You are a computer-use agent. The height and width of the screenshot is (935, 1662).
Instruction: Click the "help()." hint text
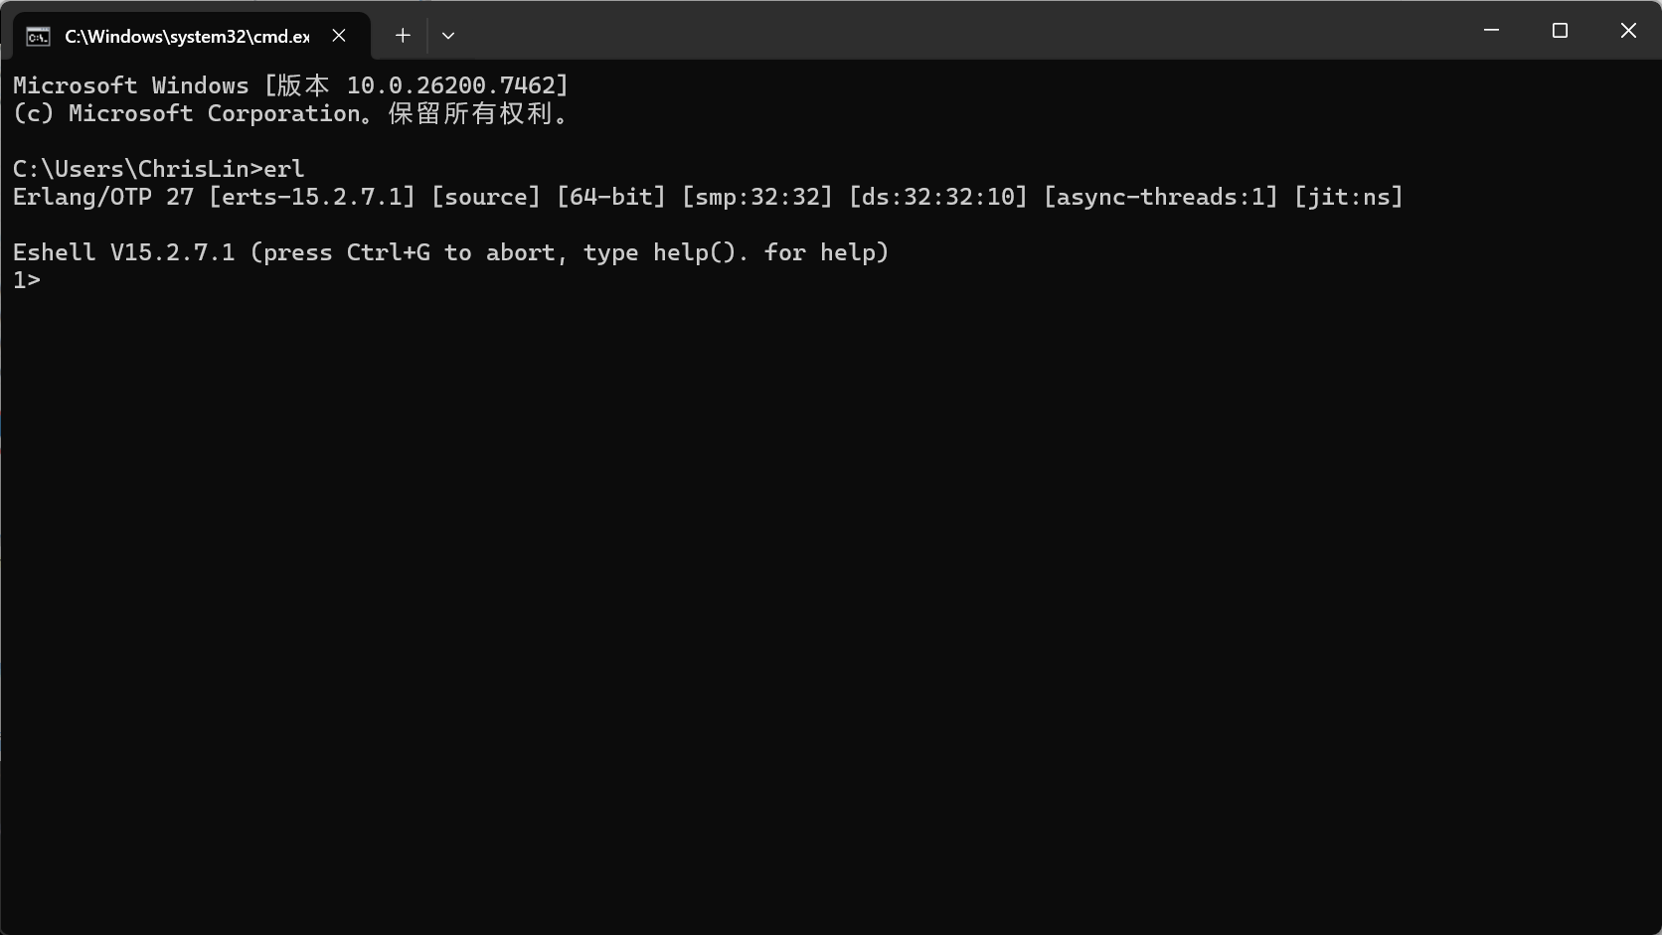[x=699, y=251]
